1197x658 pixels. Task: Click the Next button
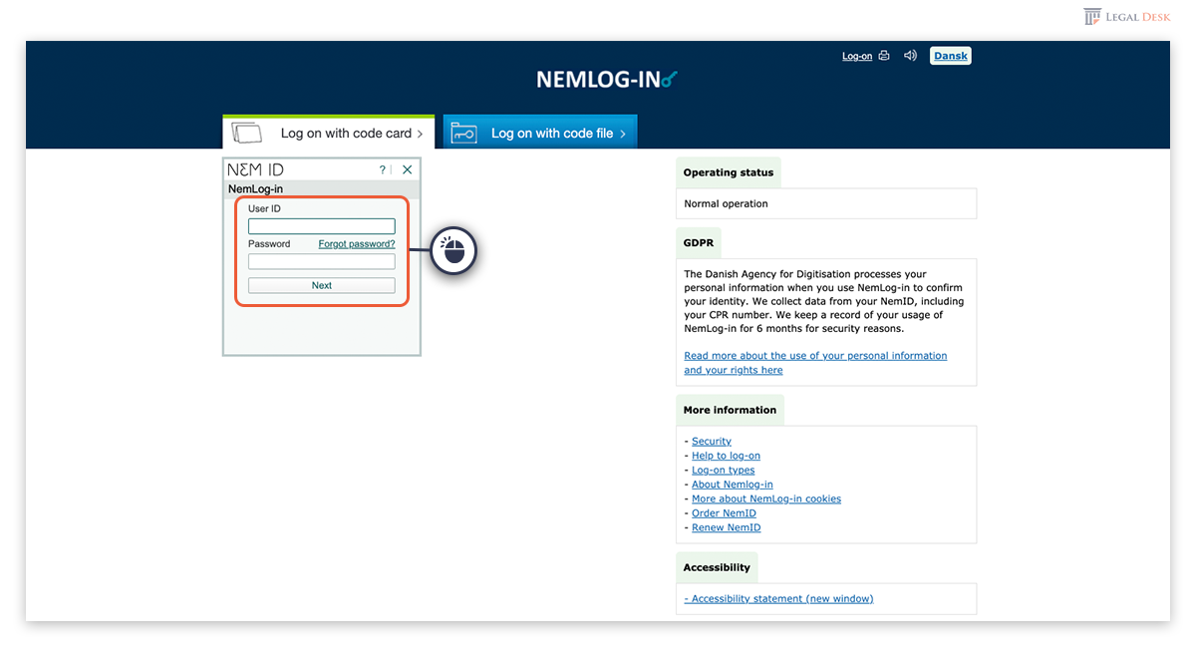[322, 285]
